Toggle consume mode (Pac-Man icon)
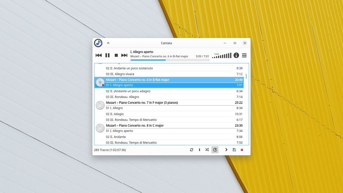 (215, 150)
